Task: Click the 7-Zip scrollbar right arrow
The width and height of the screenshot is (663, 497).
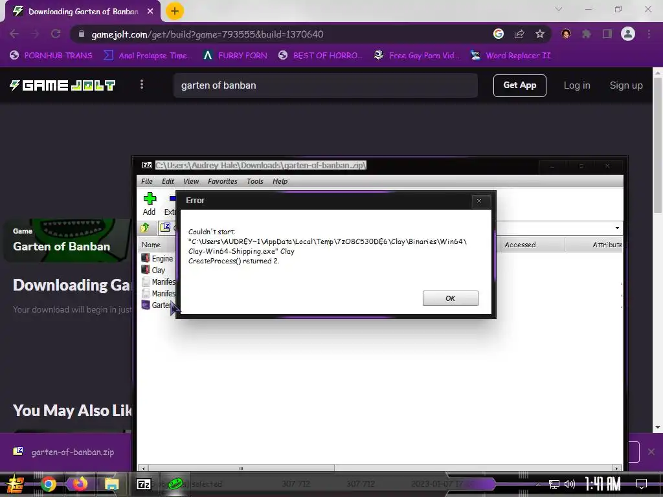Action: point(617,469)
